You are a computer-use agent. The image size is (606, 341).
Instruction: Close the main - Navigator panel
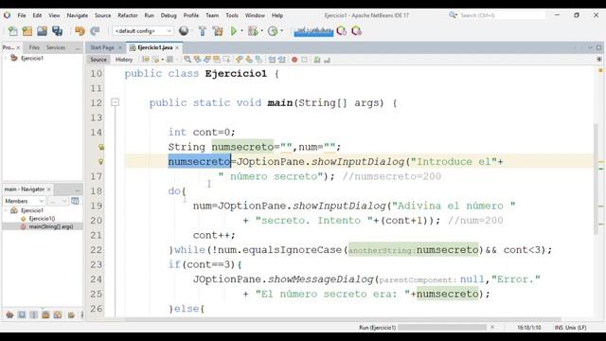point(48,189)
